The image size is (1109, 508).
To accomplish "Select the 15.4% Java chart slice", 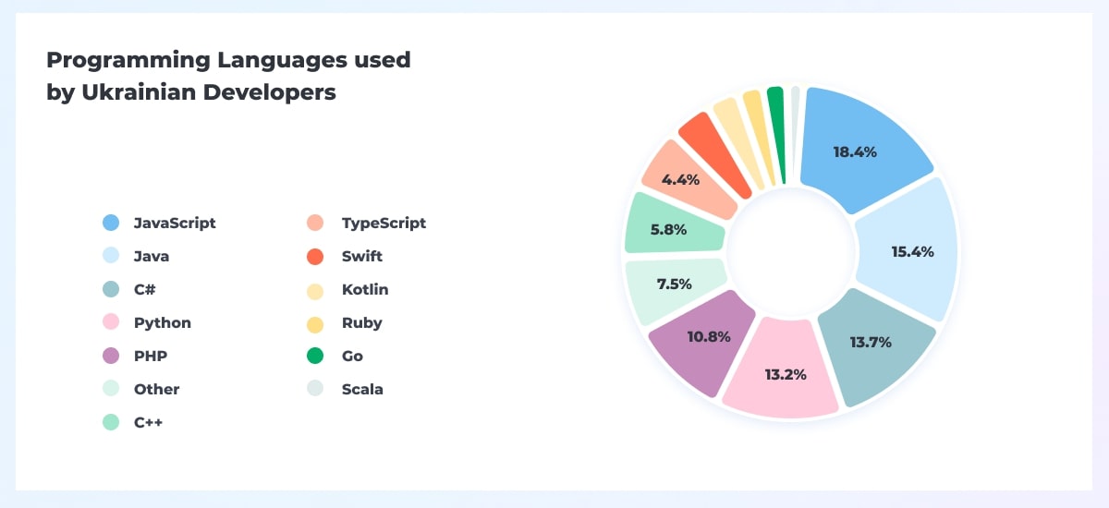I will click(x=910, y=249).
